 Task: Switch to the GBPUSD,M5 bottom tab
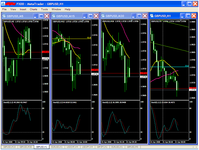(x=132, y=147)
